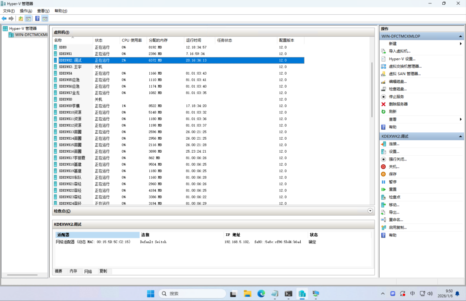
Task: Sort by the 运行时间 column header
Action: pyautogui.click(x=200, y=40)
